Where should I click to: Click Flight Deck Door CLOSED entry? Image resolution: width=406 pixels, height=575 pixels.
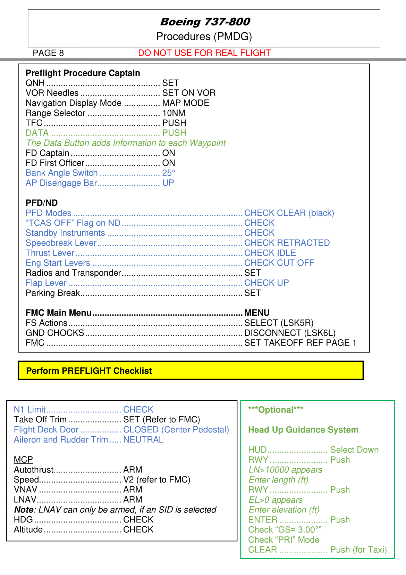(x=121, y=430)
